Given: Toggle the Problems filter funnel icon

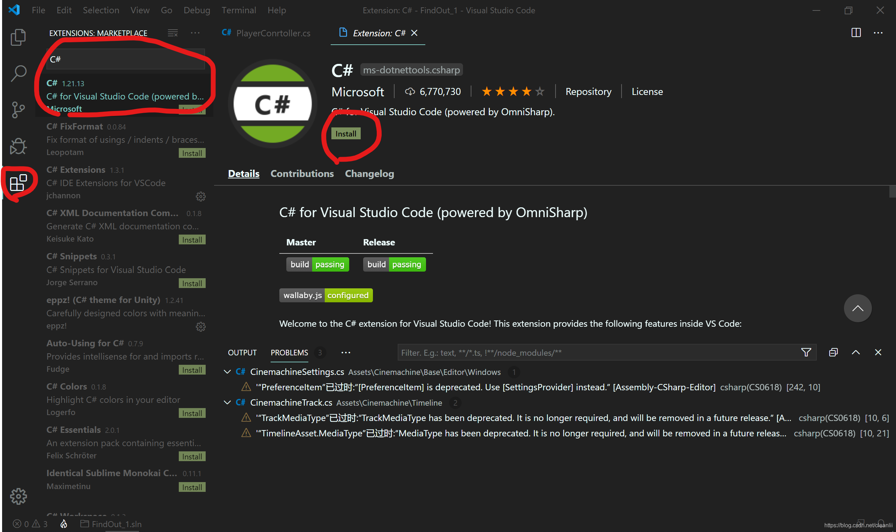Looking at the screenshot, I should pos(806,352).
